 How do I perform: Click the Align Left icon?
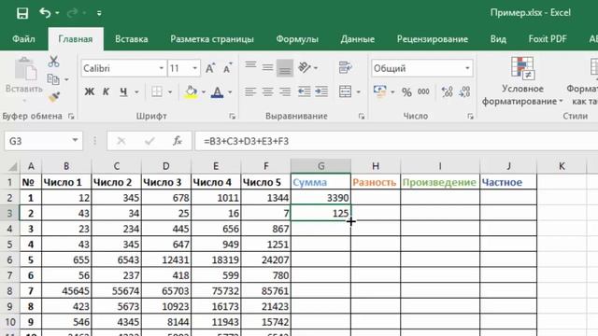tap(250, 91)
